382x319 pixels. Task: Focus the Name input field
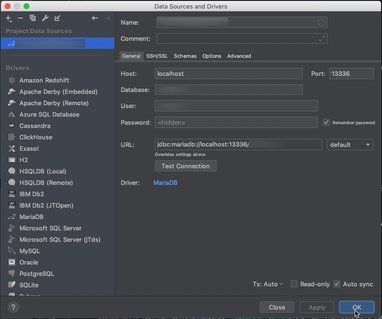pyautogui.click(x=242, y=23)
